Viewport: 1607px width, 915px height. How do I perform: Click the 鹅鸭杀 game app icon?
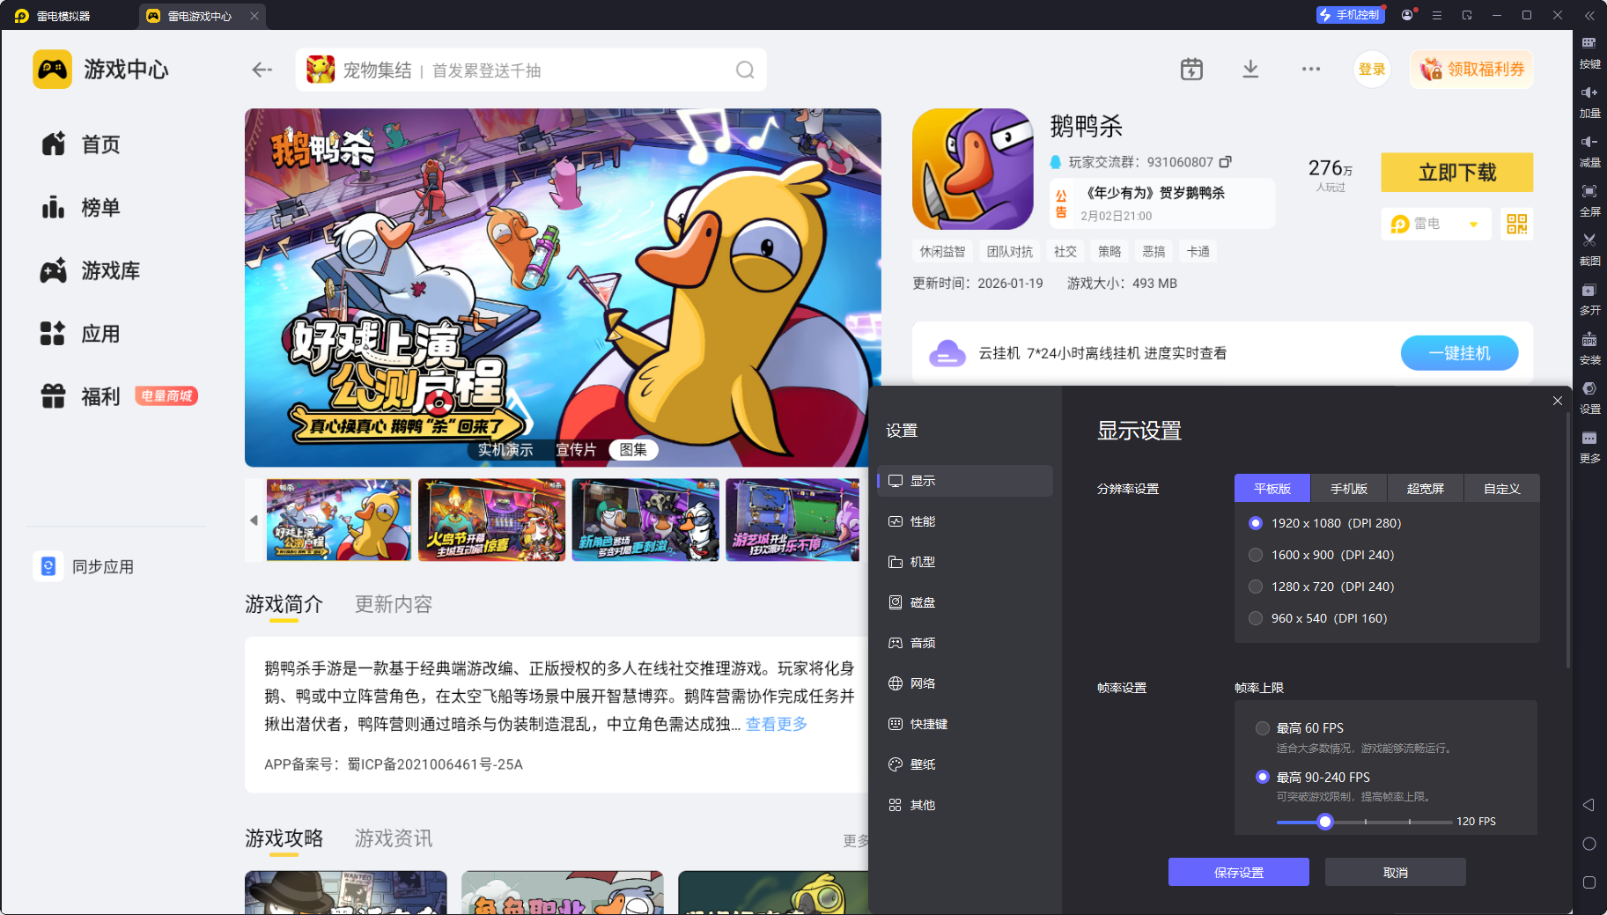[972, 169]
